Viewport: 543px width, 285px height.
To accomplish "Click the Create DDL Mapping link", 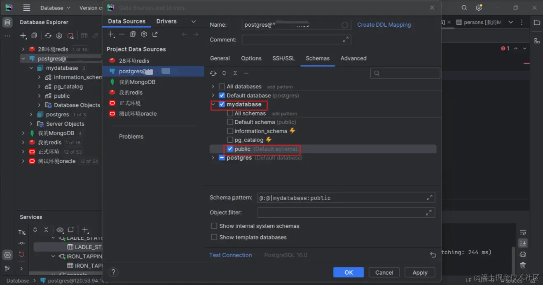I will click(x=384, y=25).
